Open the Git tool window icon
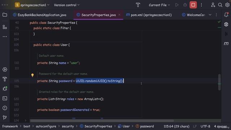 5,117
